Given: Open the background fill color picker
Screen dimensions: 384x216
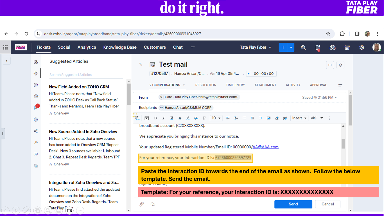Looking at the screenshot, I should (x=196, y=118).
